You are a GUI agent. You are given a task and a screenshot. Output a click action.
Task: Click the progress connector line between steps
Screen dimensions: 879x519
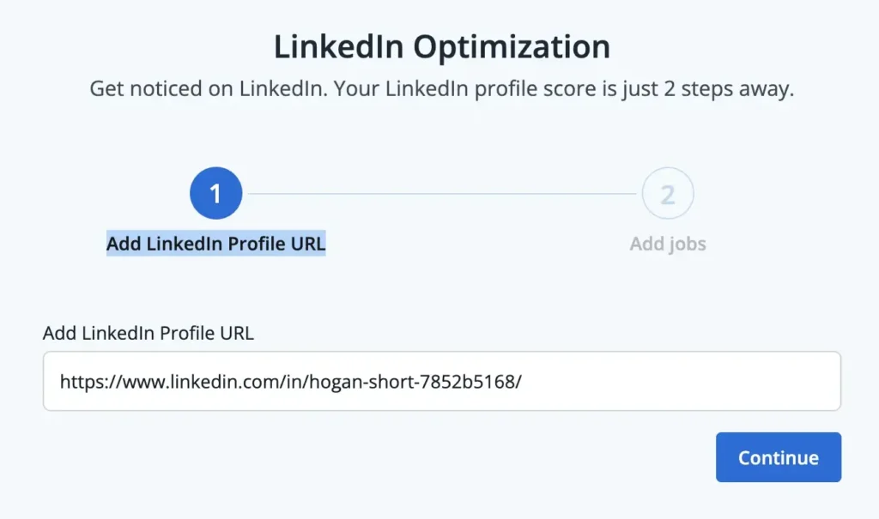point(442,192)
